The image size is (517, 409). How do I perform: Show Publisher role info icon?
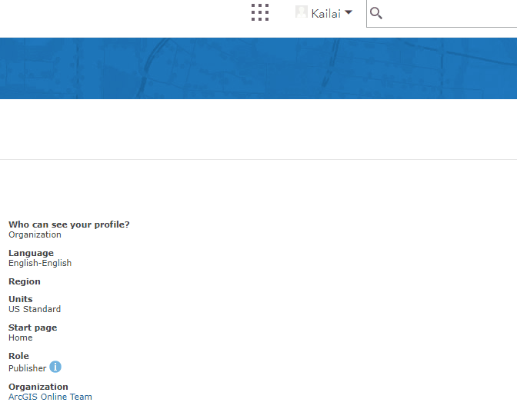[55, 367]
